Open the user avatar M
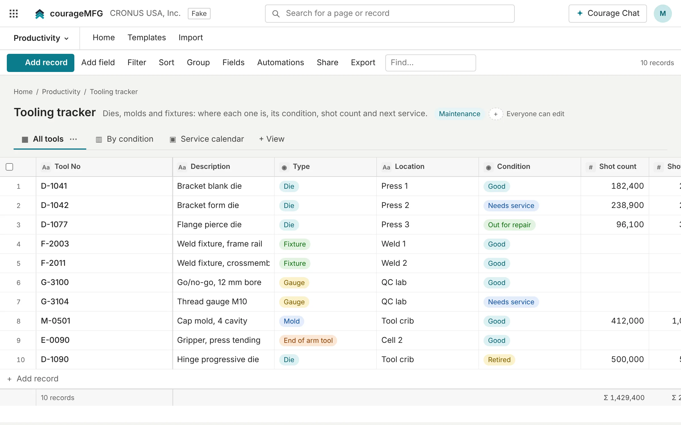Image resolution: width=681 pixels, height=425 pixels. 663,13
